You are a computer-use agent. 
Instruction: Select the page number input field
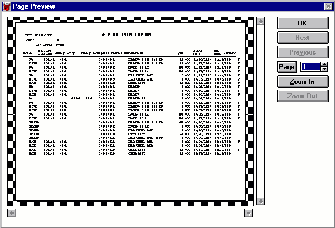pyautogui.click(x=311, y=67)
